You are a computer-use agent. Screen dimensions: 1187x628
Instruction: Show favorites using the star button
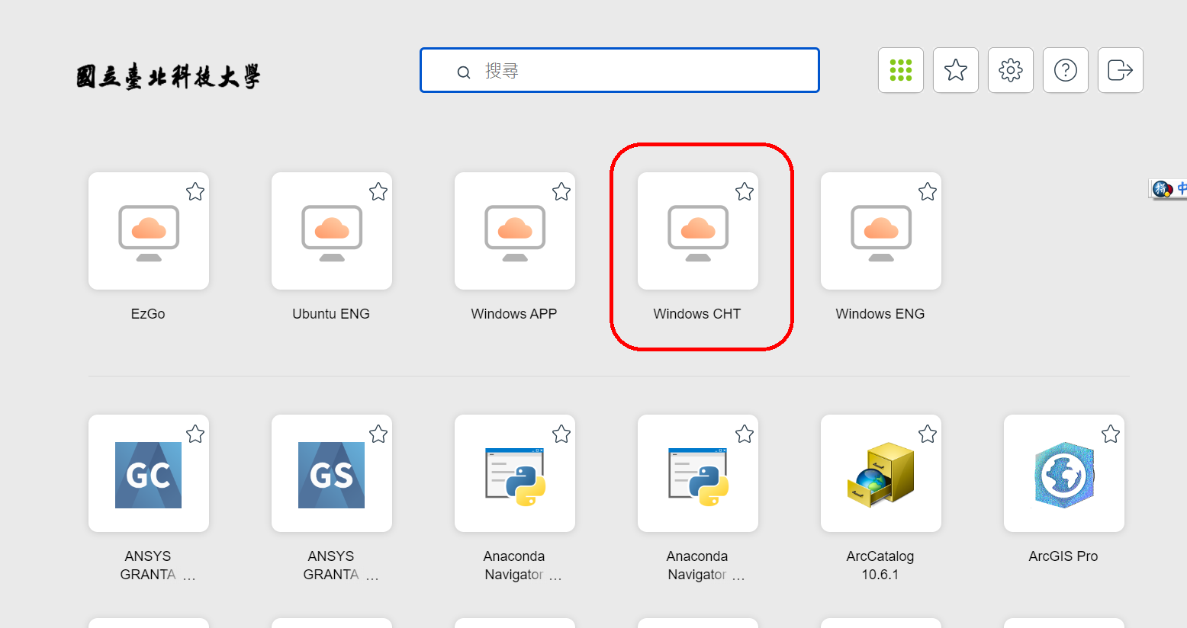coord(956,70)
